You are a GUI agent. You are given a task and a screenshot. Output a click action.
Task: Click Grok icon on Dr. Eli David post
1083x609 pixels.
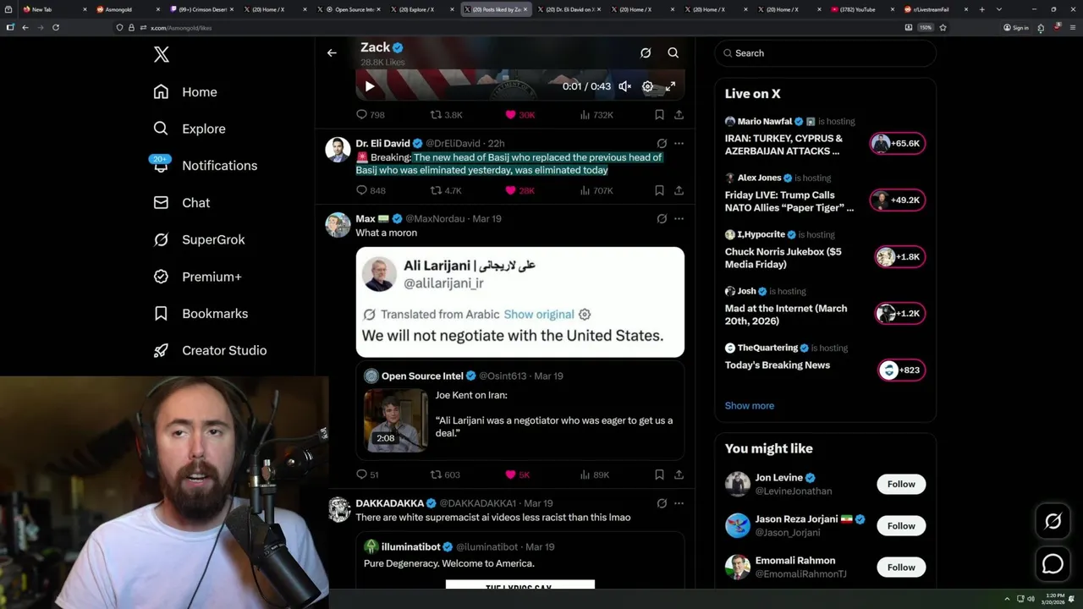tap(662, 144)
